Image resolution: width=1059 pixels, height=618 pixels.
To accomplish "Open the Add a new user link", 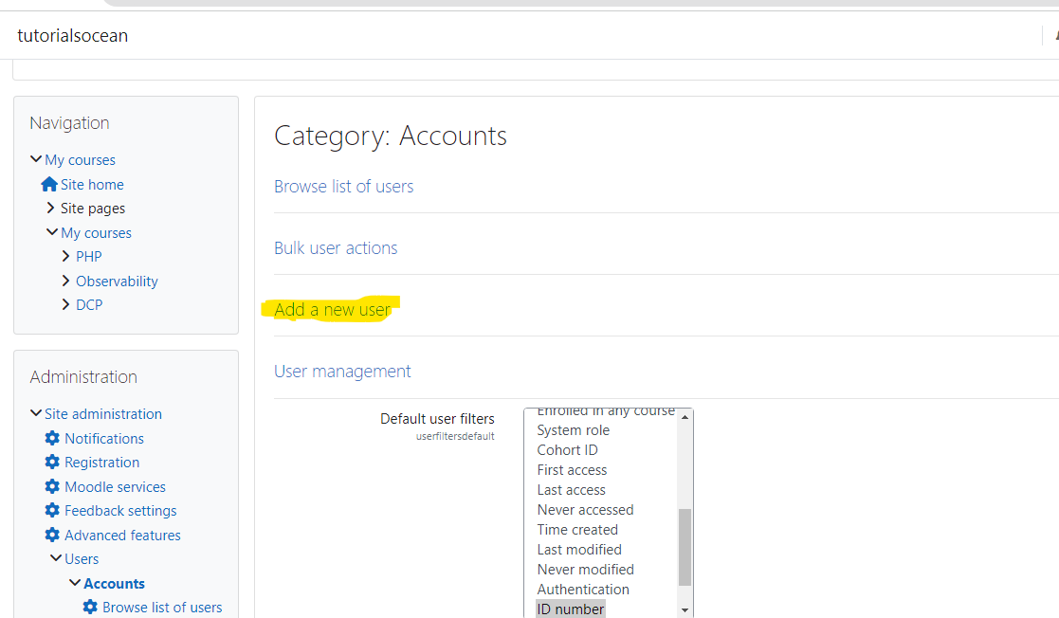I will (332, 309).
